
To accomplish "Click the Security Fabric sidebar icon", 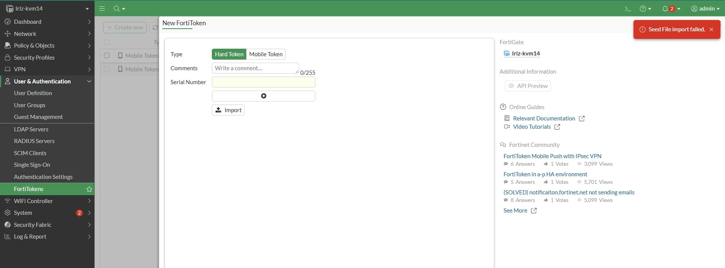I will point(7,225).
